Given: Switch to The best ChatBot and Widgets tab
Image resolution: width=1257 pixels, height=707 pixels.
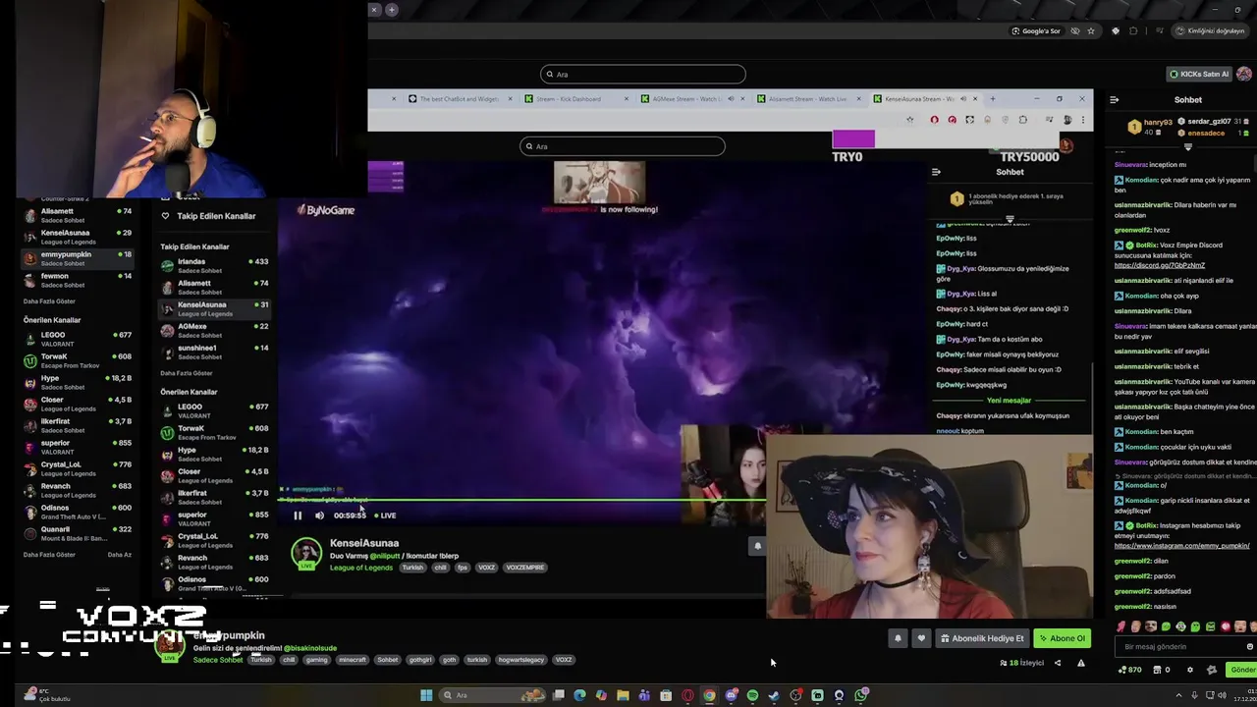Looking at the screenshot, I should coord(460,98).
